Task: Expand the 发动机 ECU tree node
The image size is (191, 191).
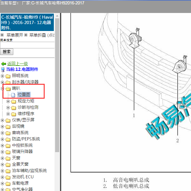Action: 2,177
